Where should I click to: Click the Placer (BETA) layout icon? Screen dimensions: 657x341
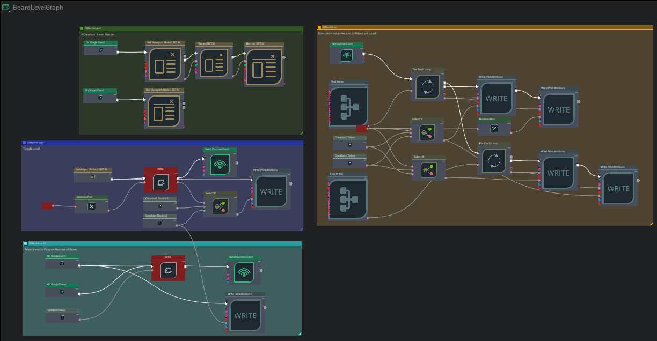tap(214, 62)
